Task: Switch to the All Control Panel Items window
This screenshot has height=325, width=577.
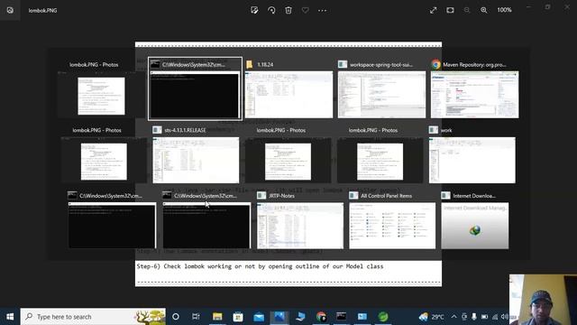Action: pos(392,220)
